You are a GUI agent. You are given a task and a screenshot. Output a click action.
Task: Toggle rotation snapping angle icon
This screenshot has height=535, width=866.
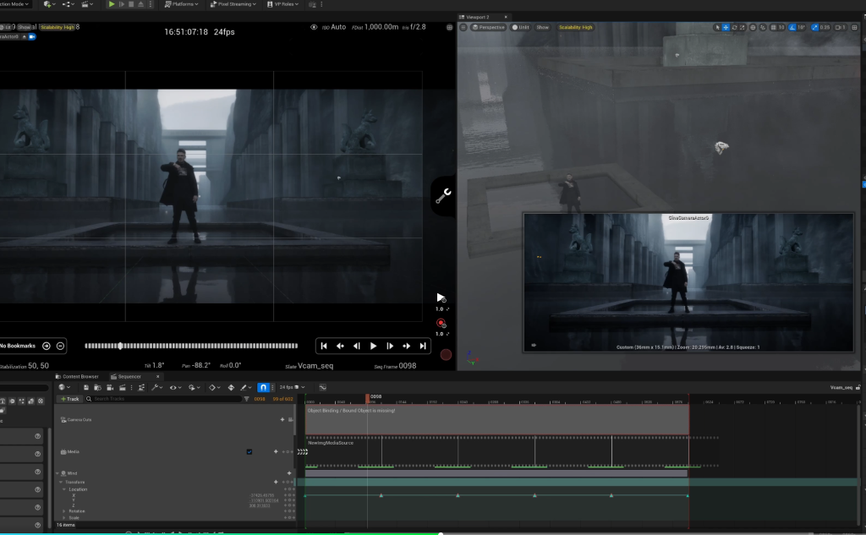pyautogui.click(x=792, y=27)
